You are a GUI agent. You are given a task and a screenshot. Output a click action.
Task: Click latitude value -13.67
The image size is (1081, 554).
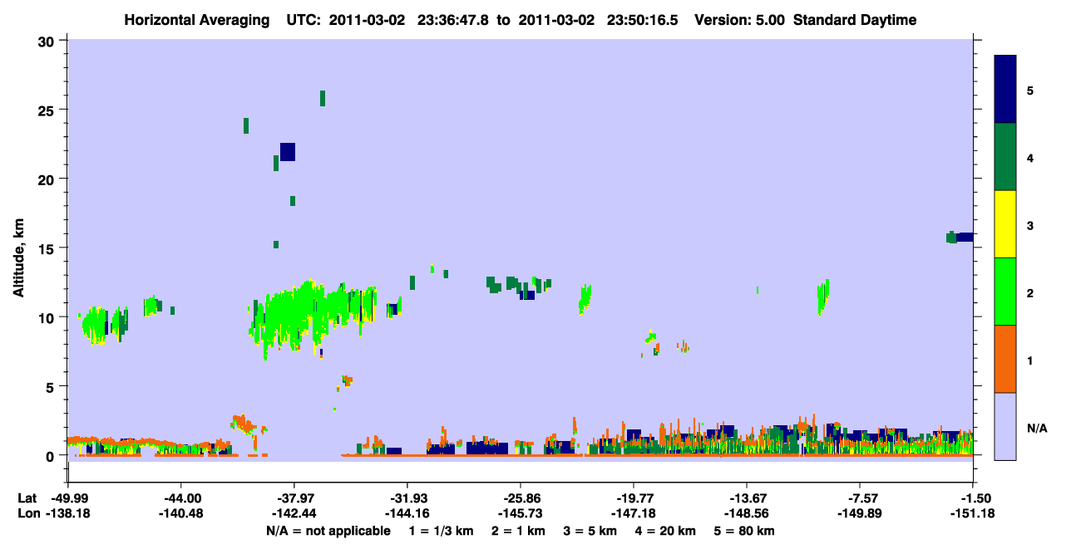[747, 498]
